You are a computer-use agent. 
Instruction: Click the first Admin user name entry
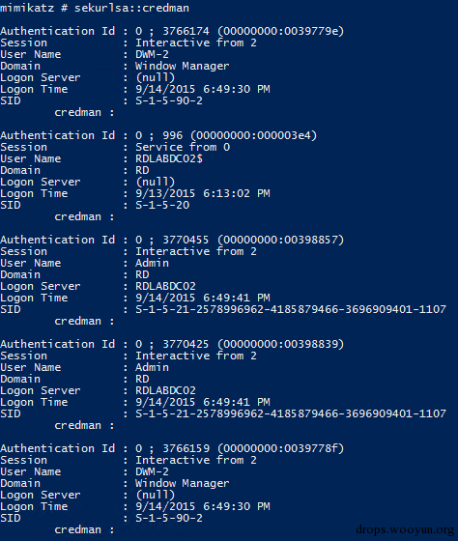tap(152, 263)
